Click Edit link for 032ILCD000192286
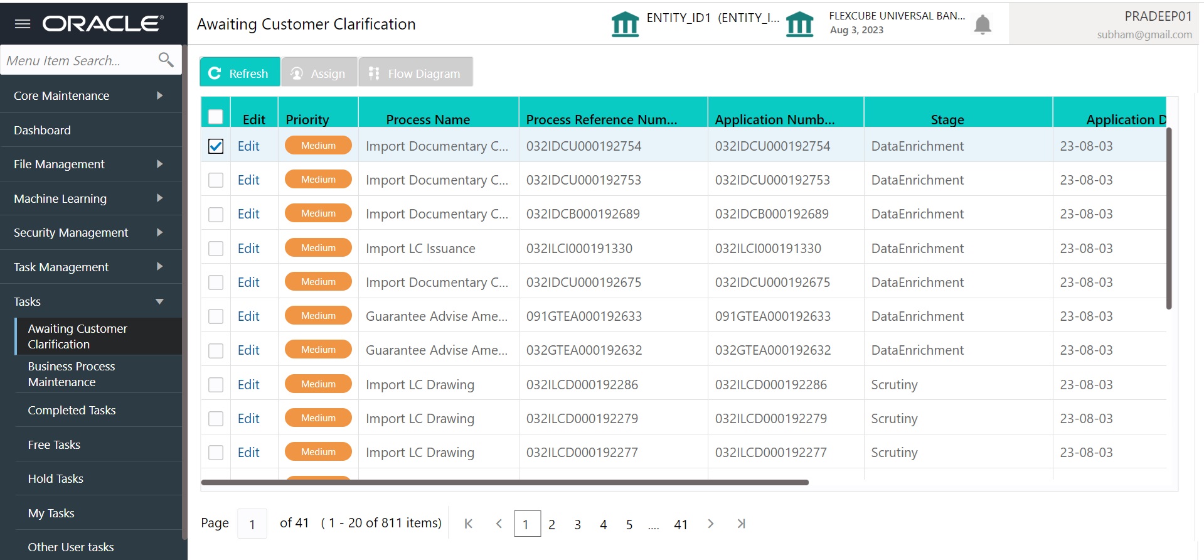Viewport: 1204px width, 560px height. 248,385
